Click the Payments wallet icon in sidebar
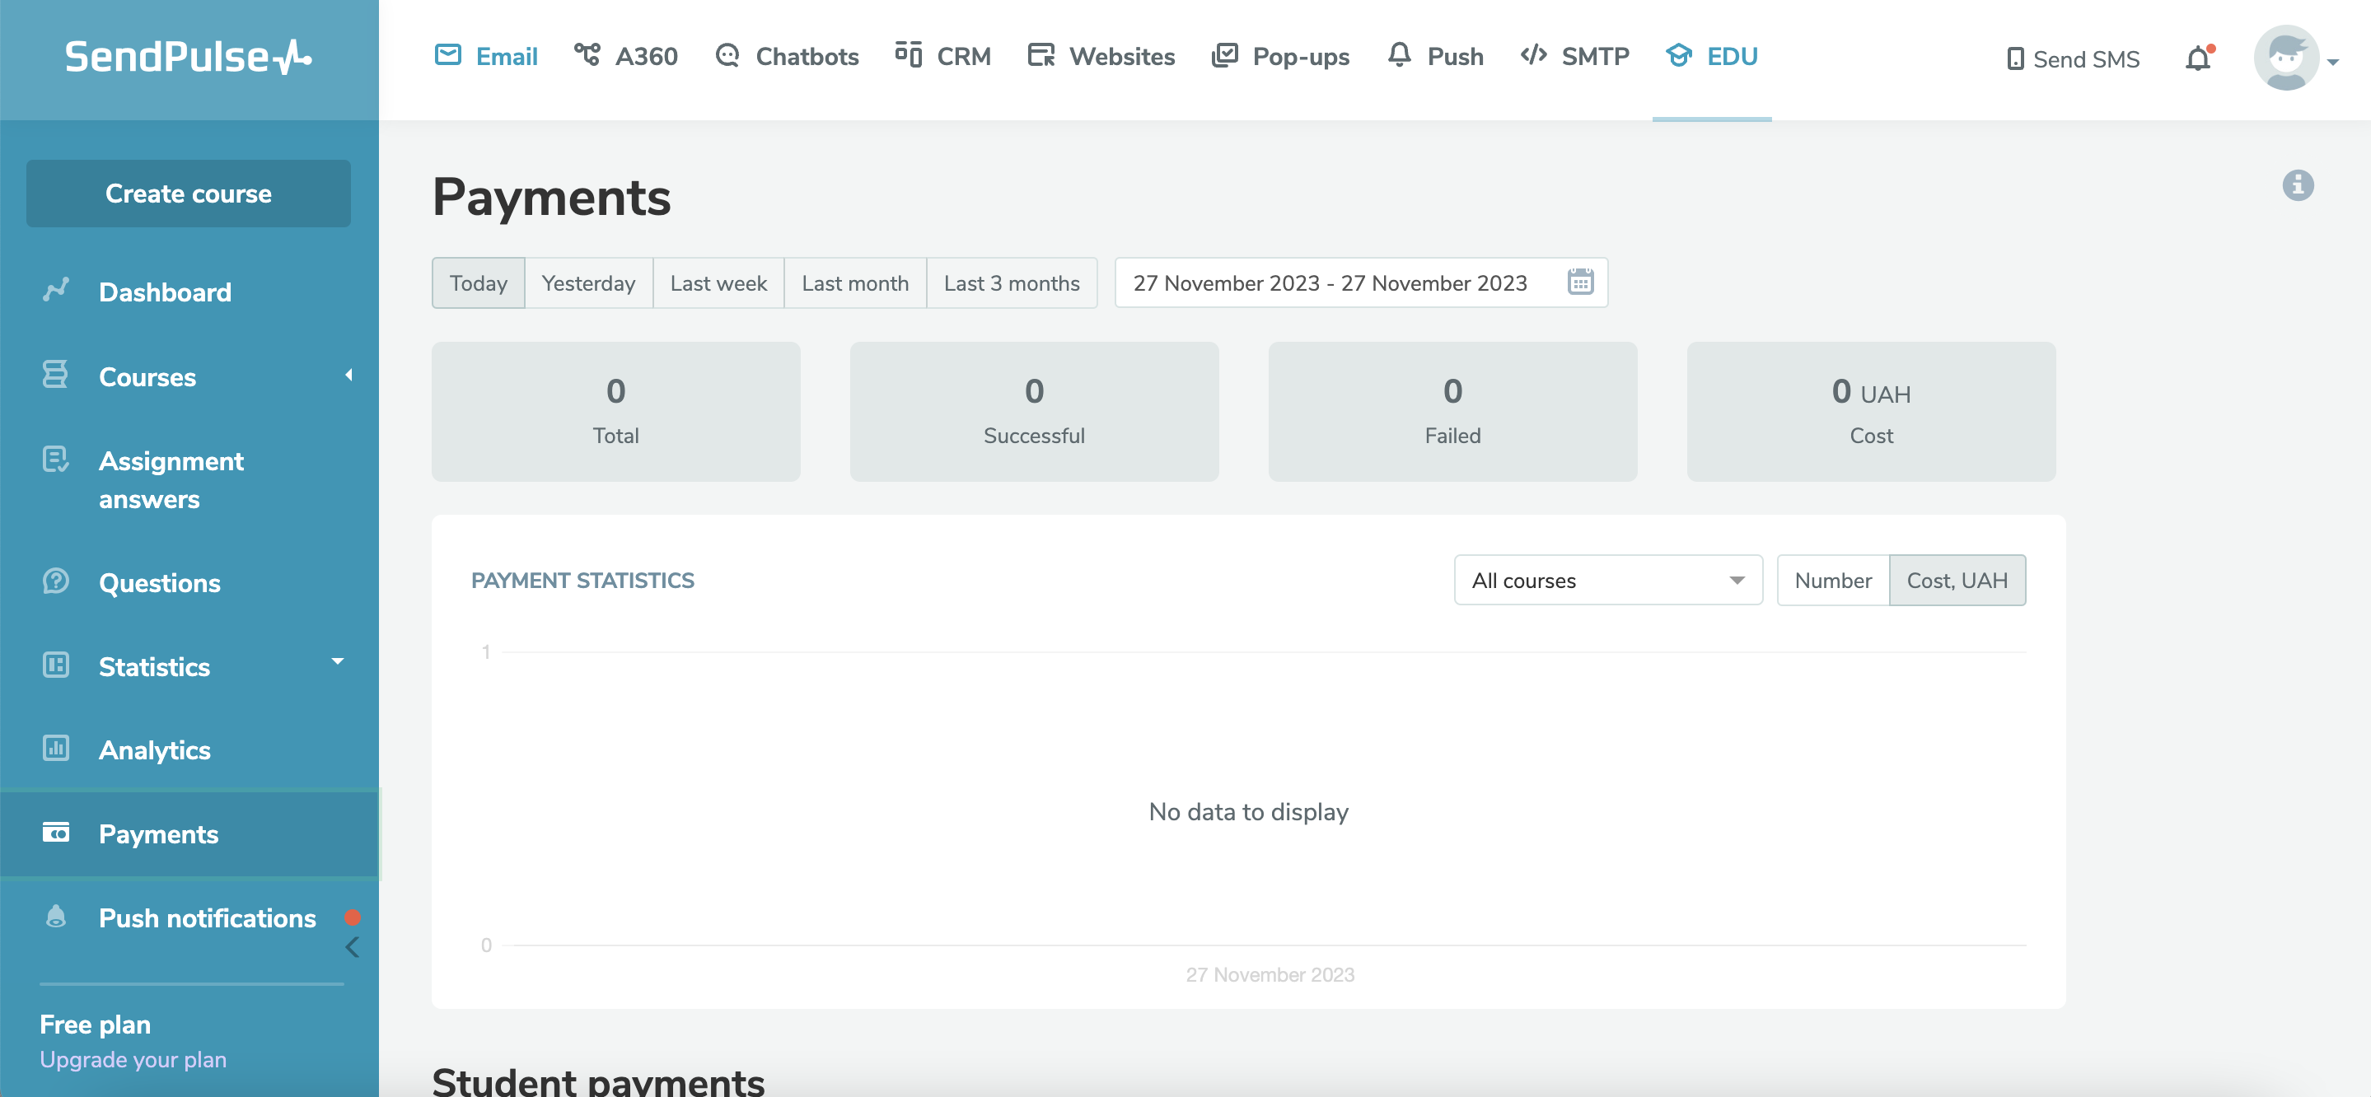The image size is (2371, 1097). 55,833
